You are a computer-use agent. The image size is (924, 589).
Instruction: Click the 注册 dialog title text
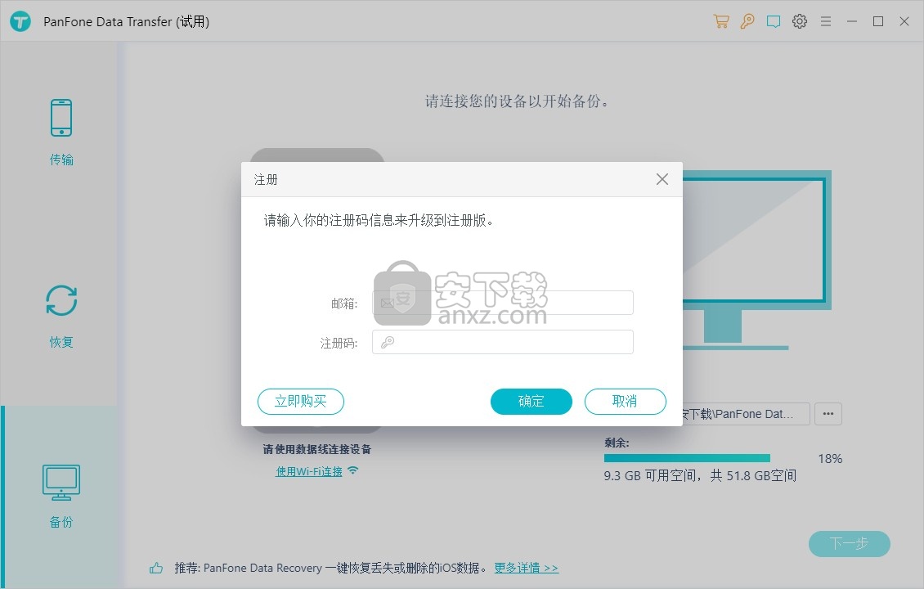(x=266, y=179)
